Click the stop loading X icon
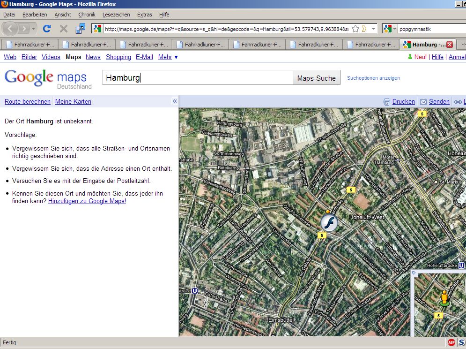The image size is (466, 349). [64, 29]
